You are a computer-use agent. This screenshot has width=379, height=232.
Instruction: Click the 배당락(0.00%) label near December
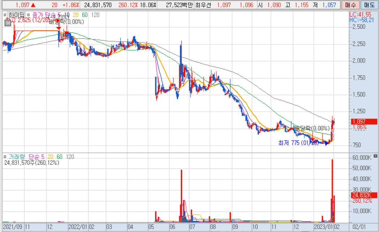click(312, 128)
